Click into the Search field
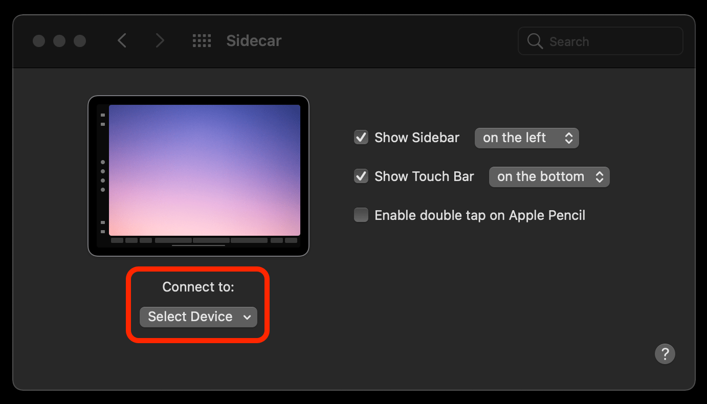The height and width of the screenshot is (404, 707). pyautogui.click(x=601, y=41)
